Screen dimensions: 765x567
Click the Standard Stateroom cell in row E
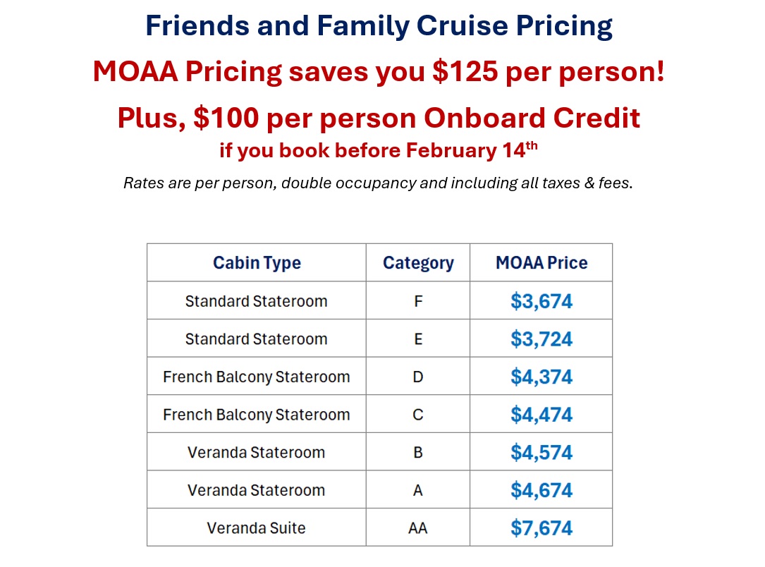tap(257, 339)
